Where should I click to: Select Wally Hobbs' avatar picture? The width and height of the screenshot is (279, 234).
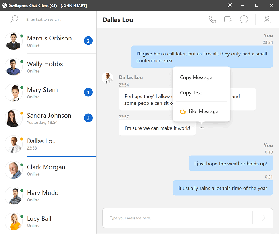[14, 67]
